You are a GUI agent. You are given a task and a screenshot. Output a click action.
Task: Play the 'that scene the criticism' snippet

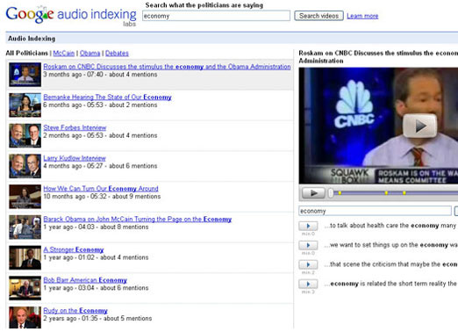pyautogui.click(x=308, y=264)
